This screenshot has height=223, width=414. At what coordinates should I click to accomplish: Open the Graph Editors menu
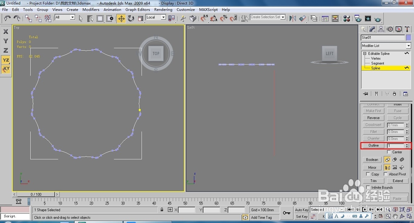137,10
